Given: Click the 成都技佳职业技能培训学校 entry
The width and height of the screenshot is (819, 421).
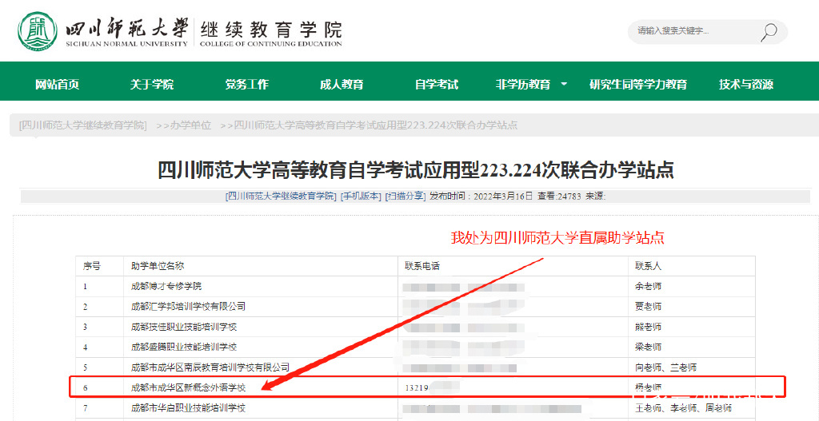Looking at the screenshot, I should point(183,327).
